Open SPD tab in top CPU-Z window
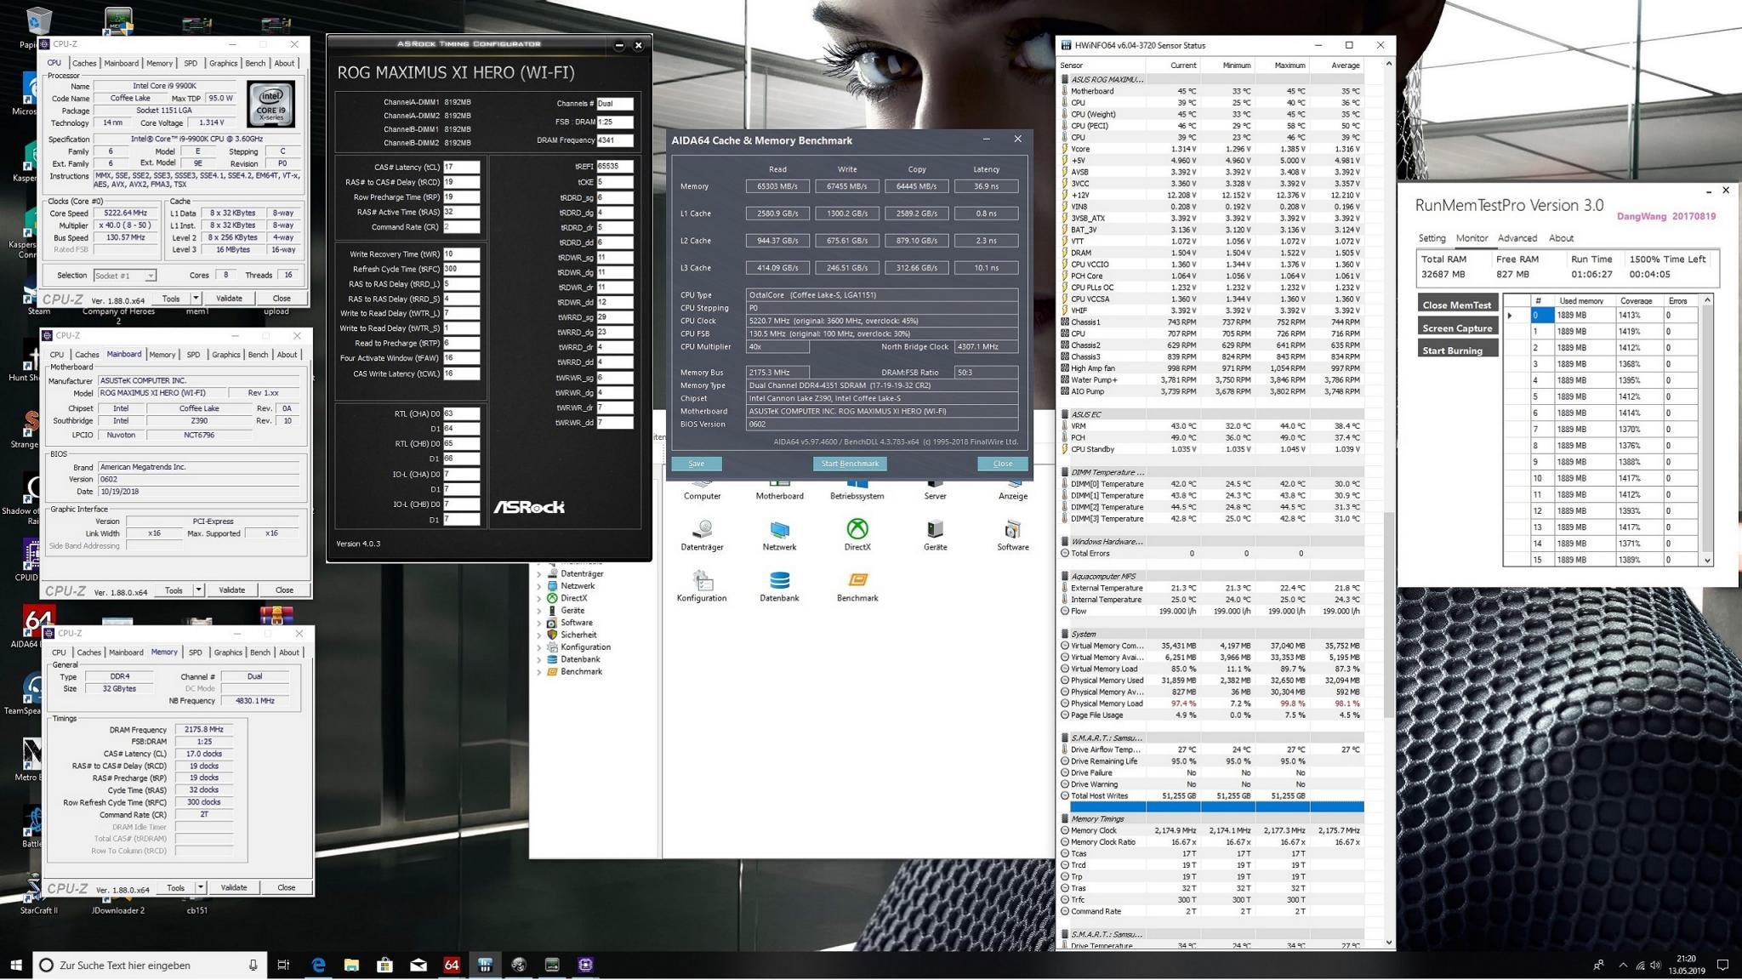 pos(191,63)
